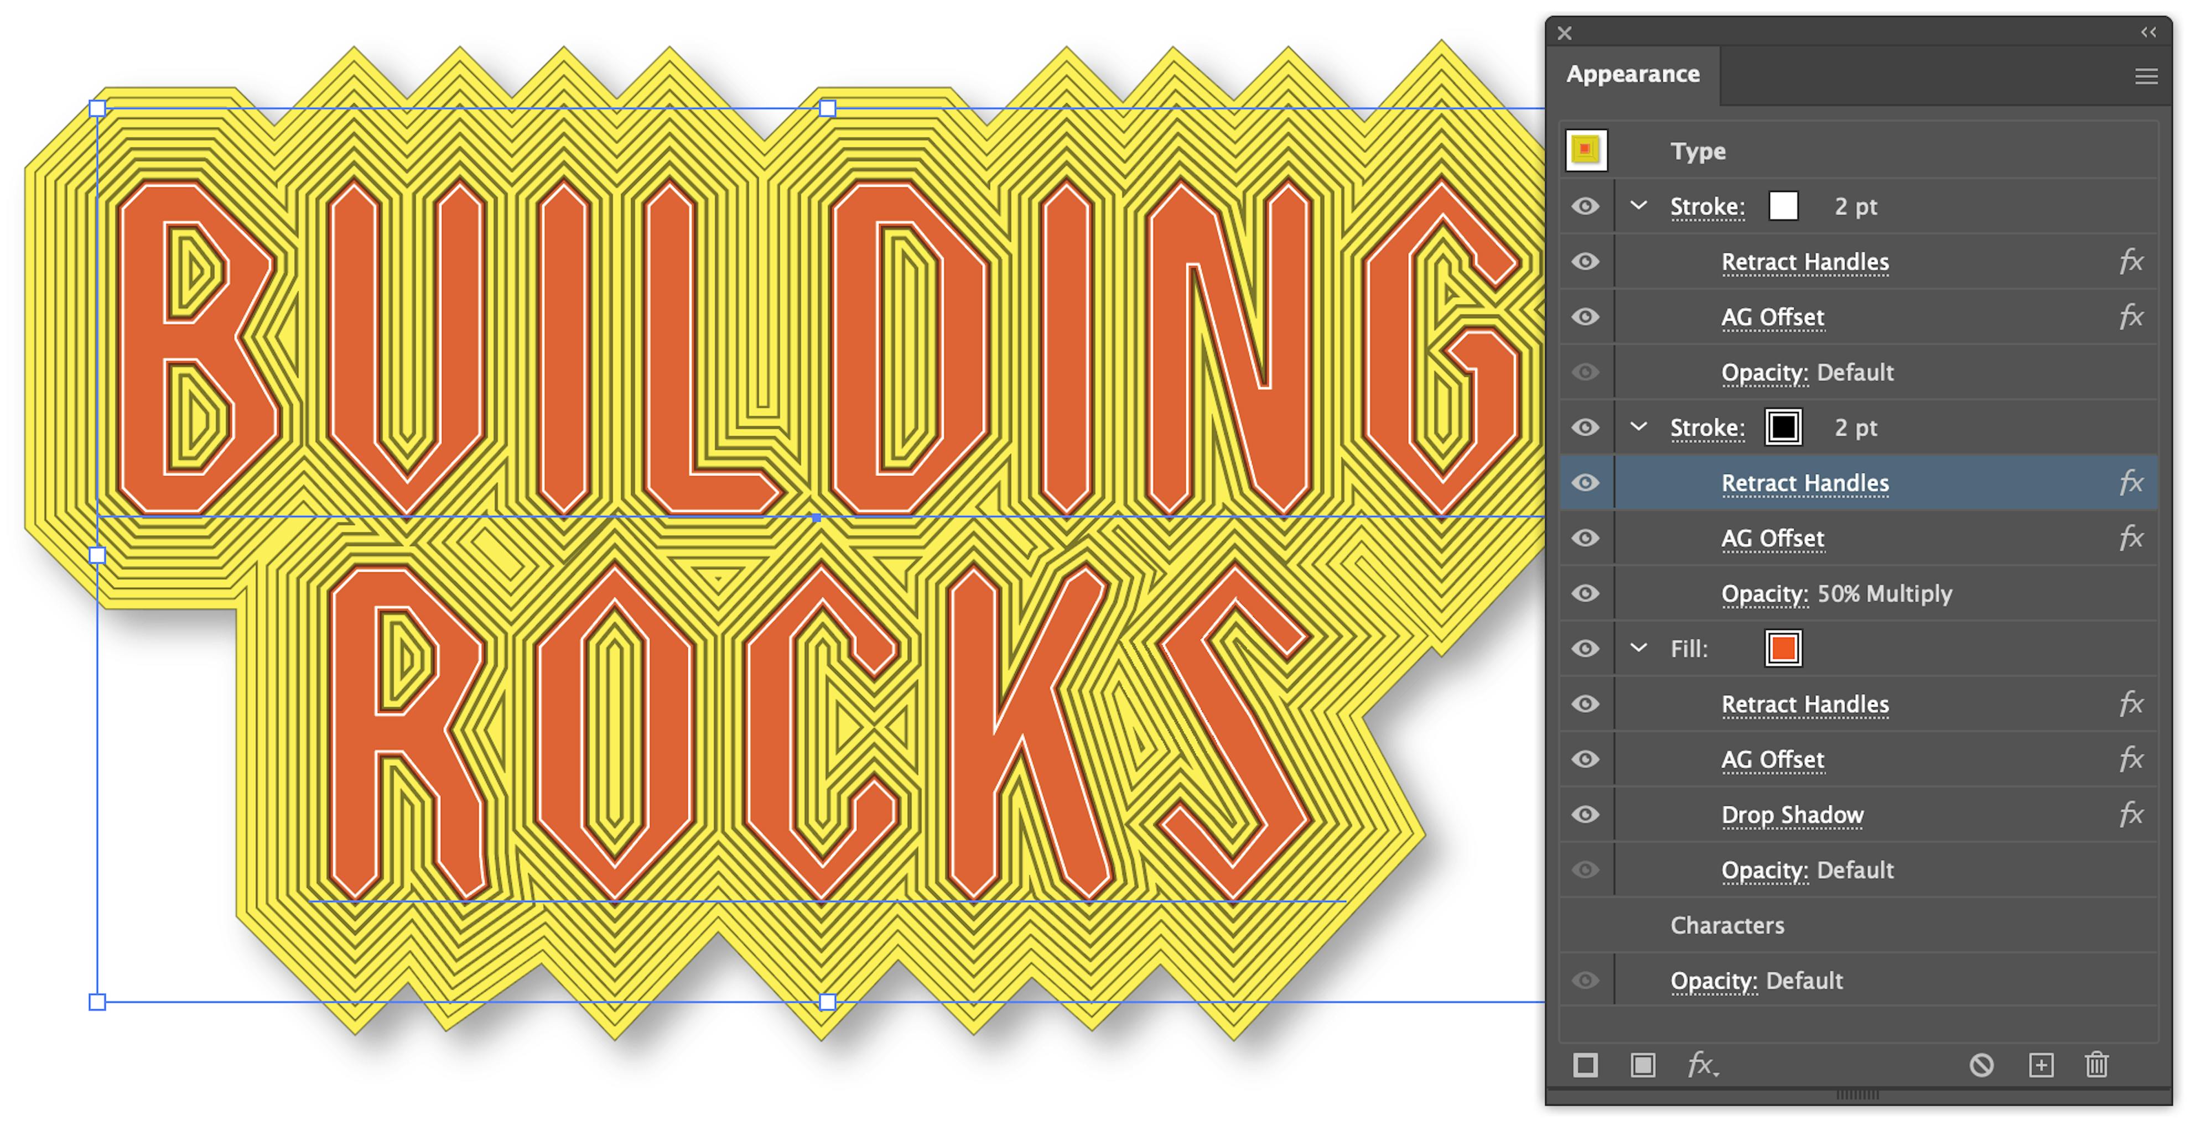Select the Type thumbnail at panel top
This screenshot has width=2191, height=1126.
click(x=1587, y=150)
